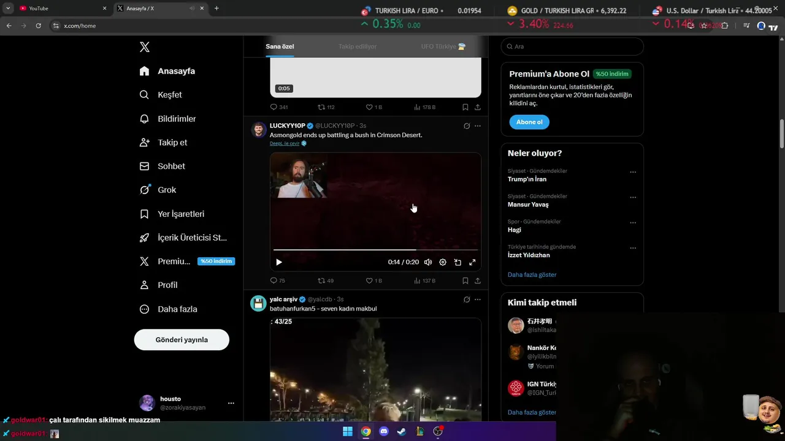785x441 pixels.
Task: Like the LUCKYY10P post
Action: (x=373, y=281)
